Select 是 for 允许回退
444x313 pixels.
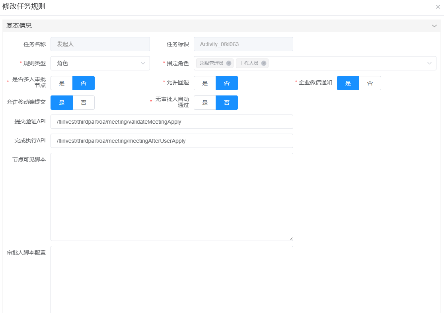pyautogui.click(x=205, y=83)
